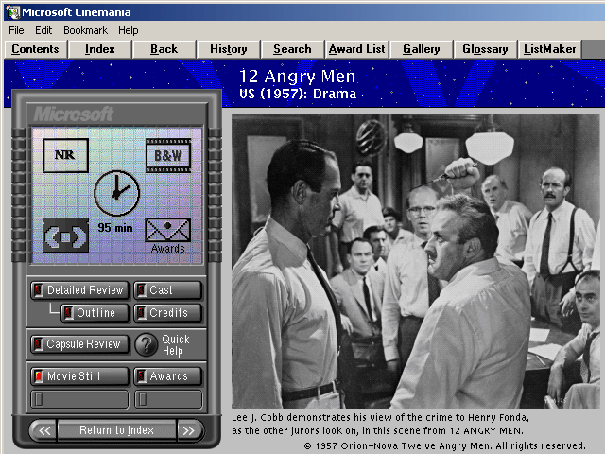The image size is (605, 454).
Task: Open the Edit menu
Action: click(x=43, y=30)
